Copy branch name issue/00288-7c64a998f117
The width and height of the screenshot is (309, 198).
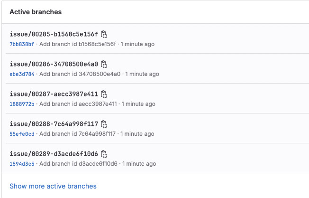coord(104,124)
